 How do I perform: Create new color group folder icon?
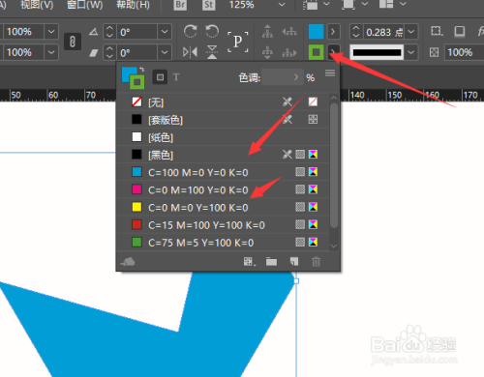271,262
